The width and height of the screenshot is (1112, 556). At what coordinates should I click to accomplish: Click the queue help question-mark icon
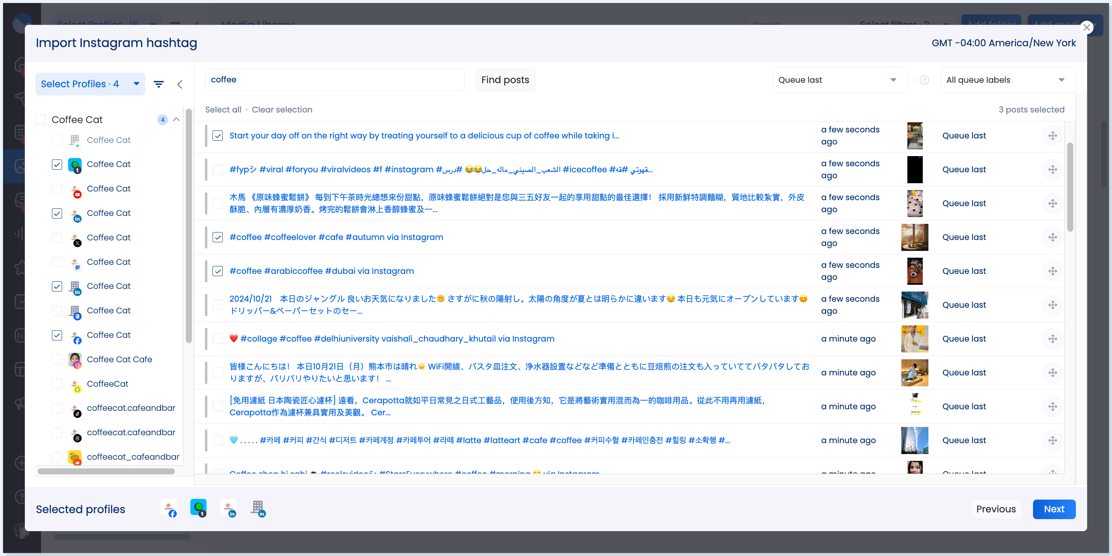924,80
